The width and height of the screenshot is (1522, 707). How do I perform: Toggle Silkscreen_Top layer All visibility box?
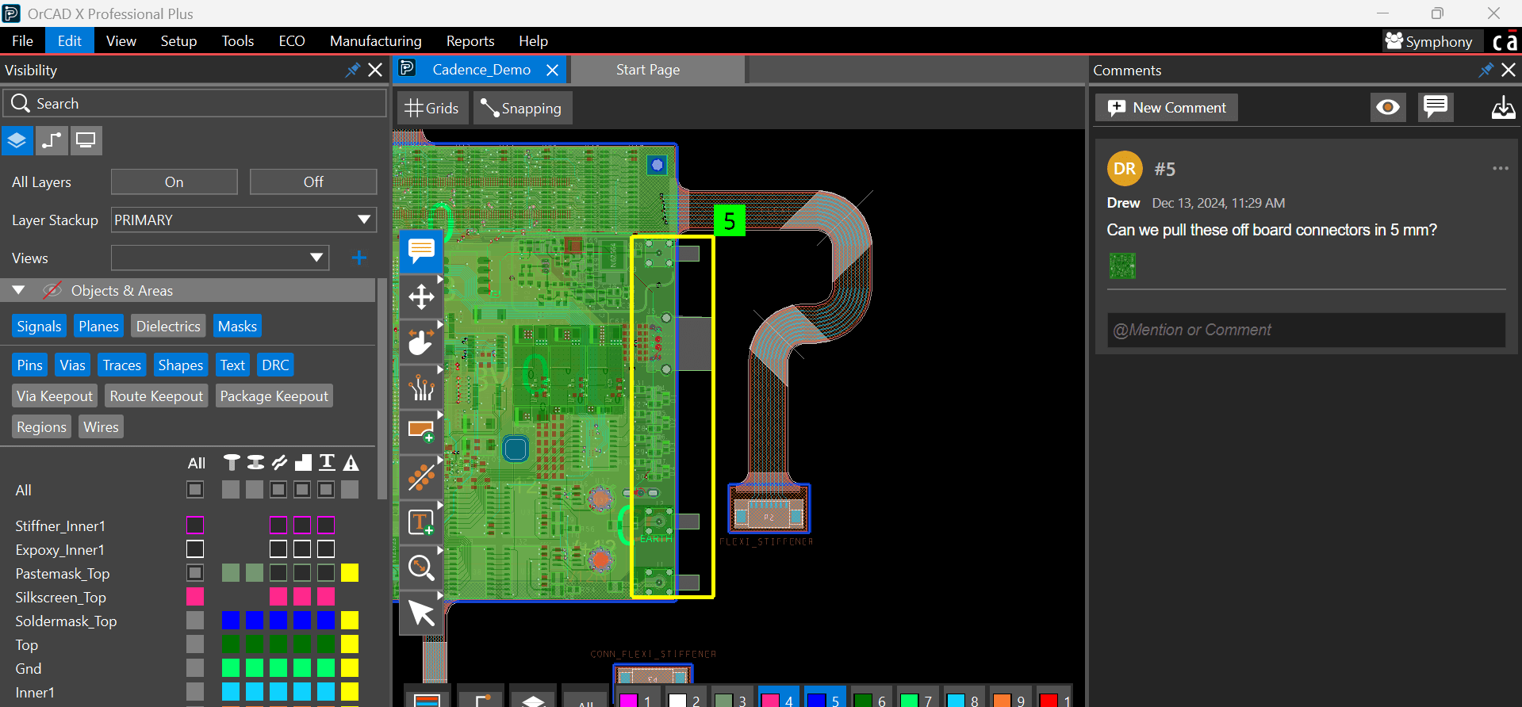195,596
